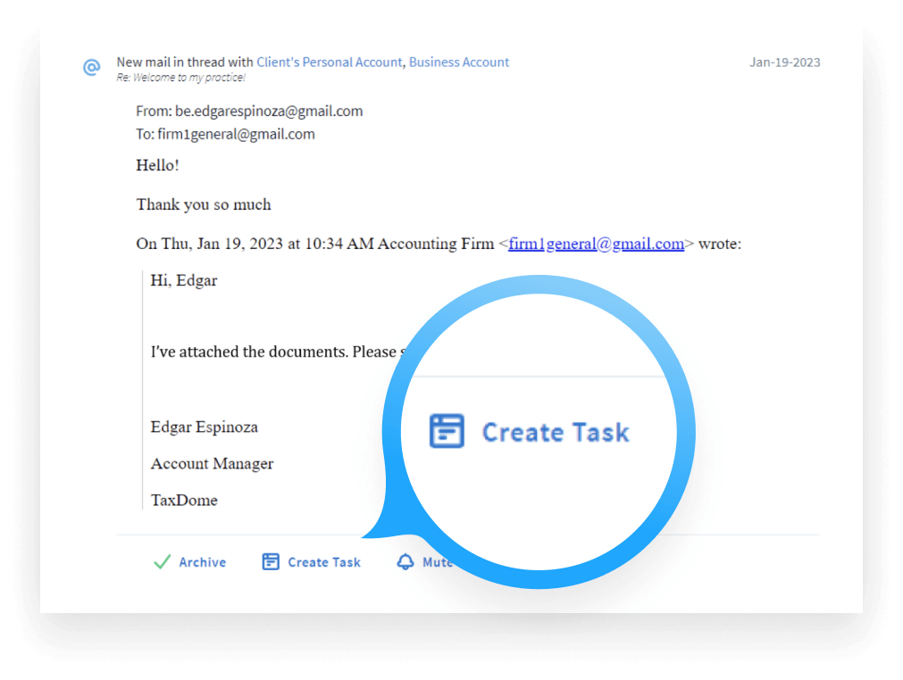Click the bell icon next to Mute

point(406,562)
